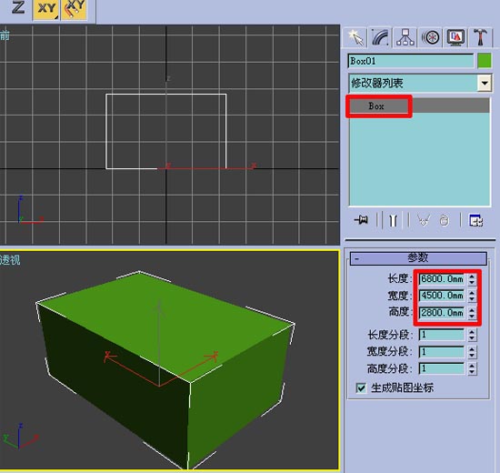
Task: Click Make Unique icon
Action: (x=424, y=220)
